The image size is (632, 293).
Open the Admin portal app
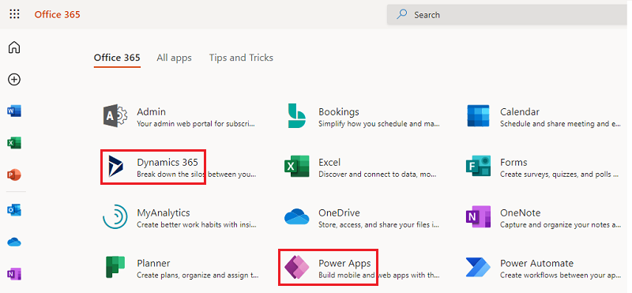coord(179,116)
